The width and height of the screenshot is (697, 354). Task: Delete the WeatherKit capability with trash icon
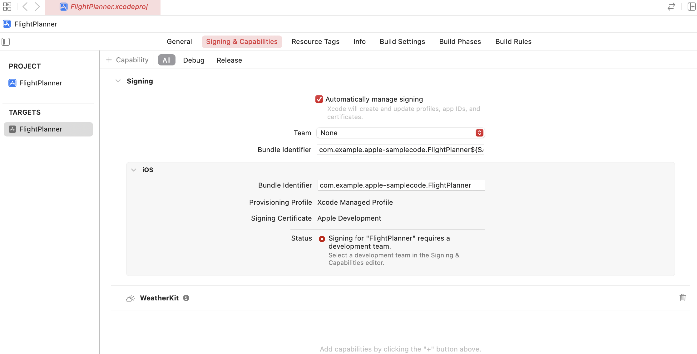(x=683, y=298)
